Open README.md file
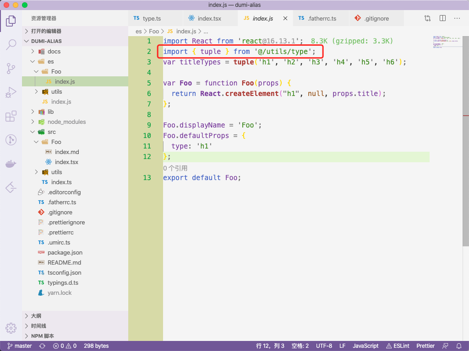 coord(75,263)
